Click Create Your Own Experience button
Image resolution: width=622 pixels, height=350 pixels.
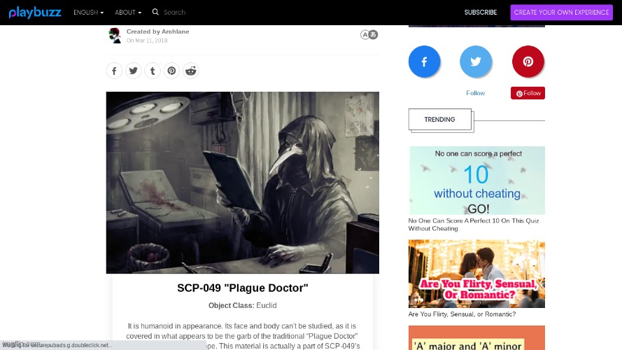561,13
